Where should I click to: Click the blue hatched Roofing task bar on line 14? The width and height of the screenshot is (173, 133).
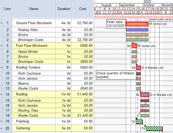(x=145, y=95)
